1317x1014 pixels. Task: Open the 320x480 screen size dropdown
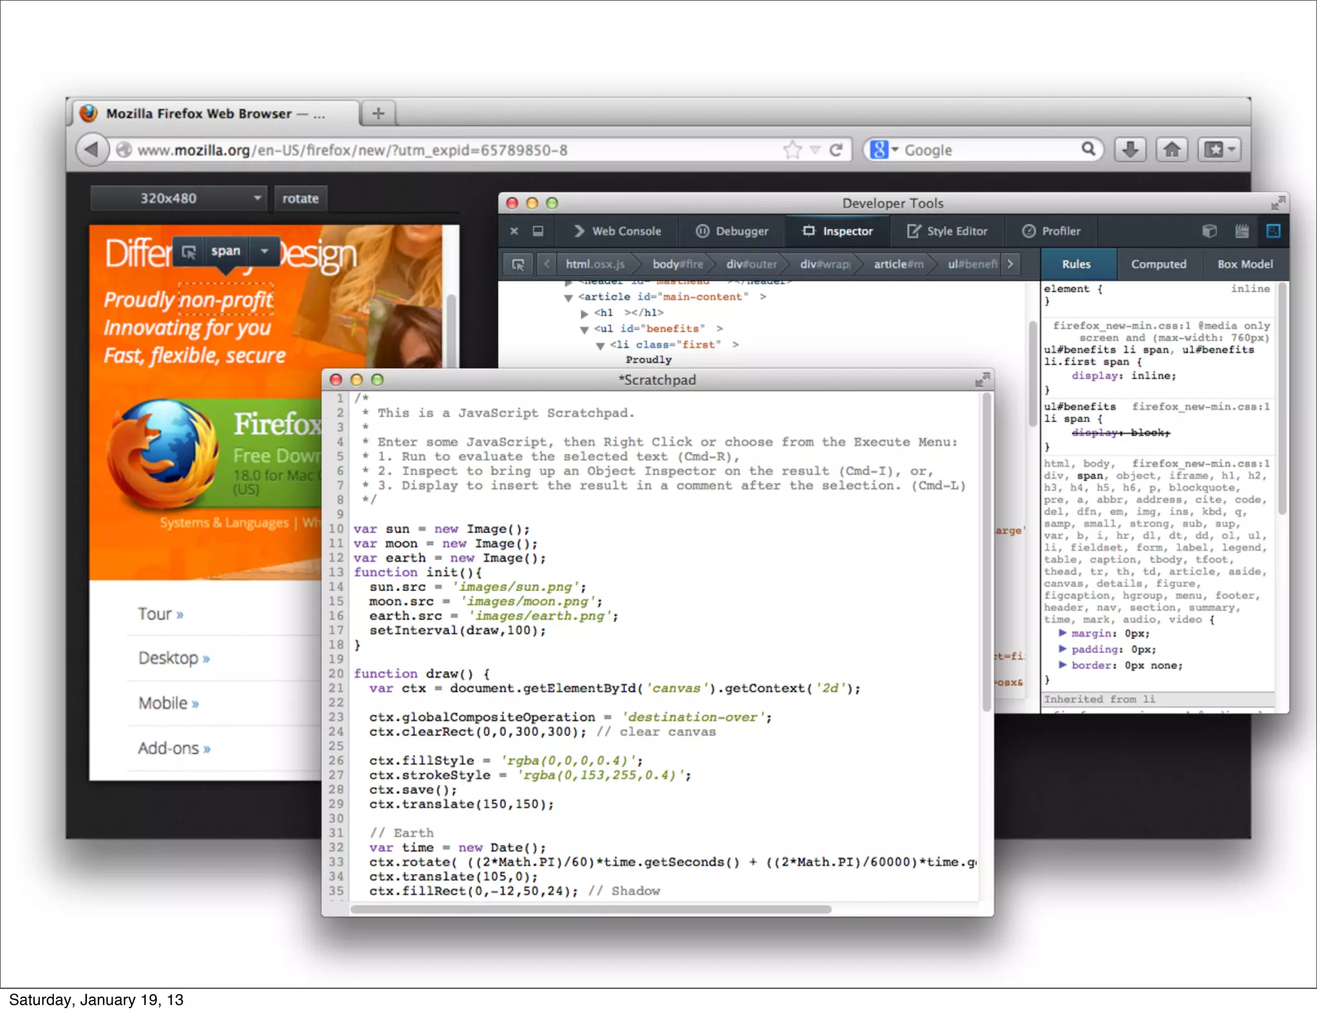tap(178, 198)
